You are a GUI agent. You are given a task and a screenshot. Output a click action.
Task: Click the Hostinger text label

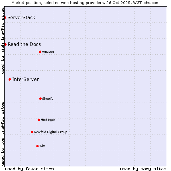pos(48,120)
